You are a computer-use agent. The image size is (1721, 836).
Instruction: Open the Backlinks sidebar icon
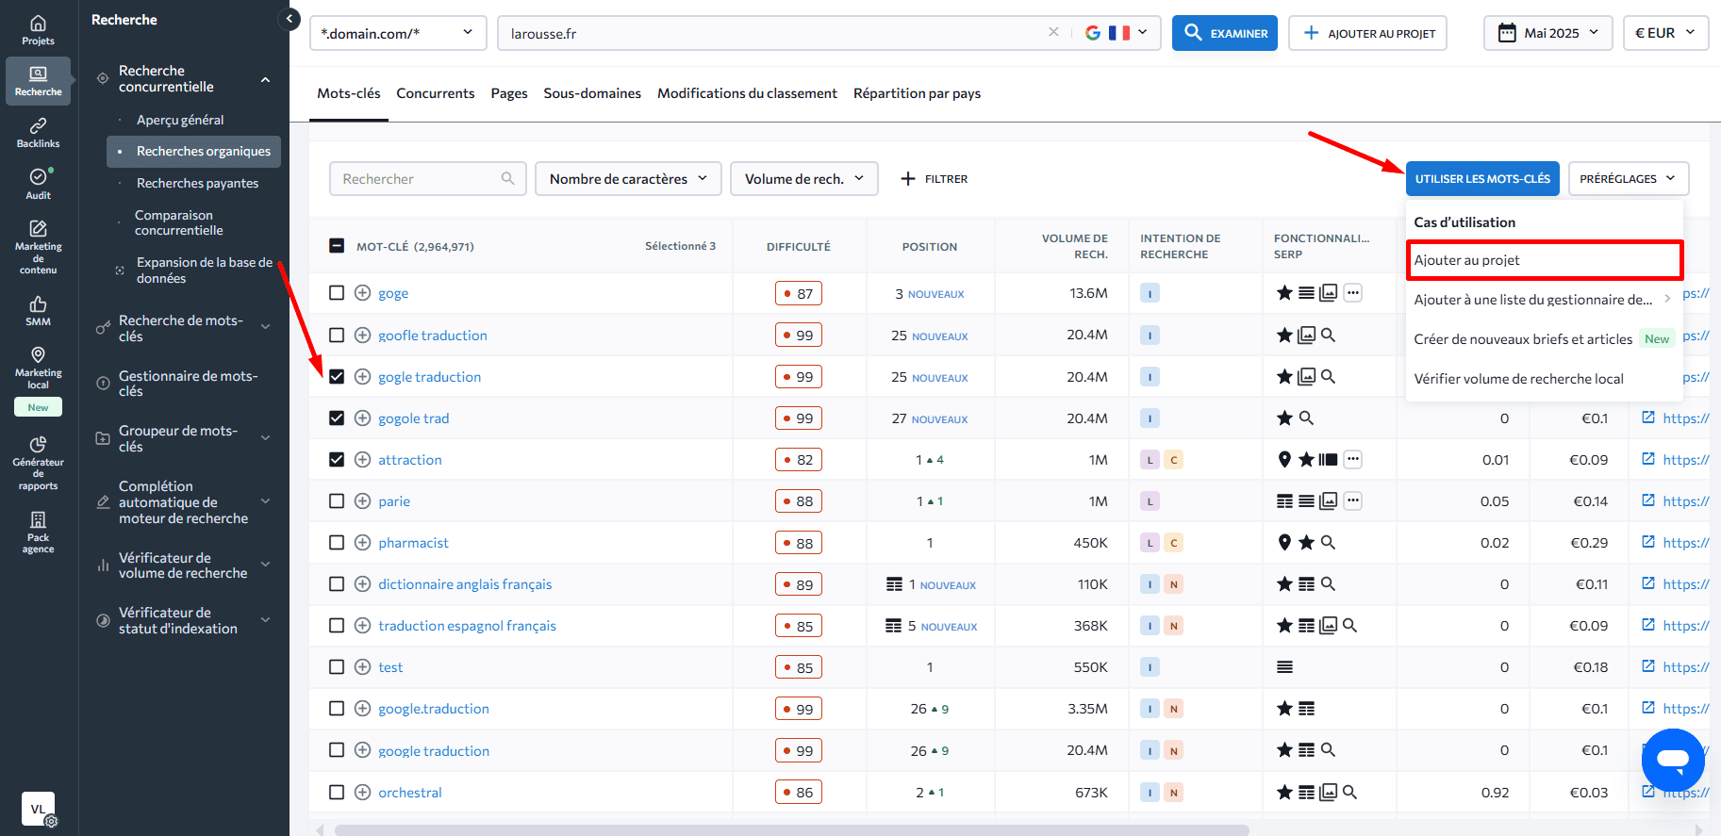click(38, 133)
